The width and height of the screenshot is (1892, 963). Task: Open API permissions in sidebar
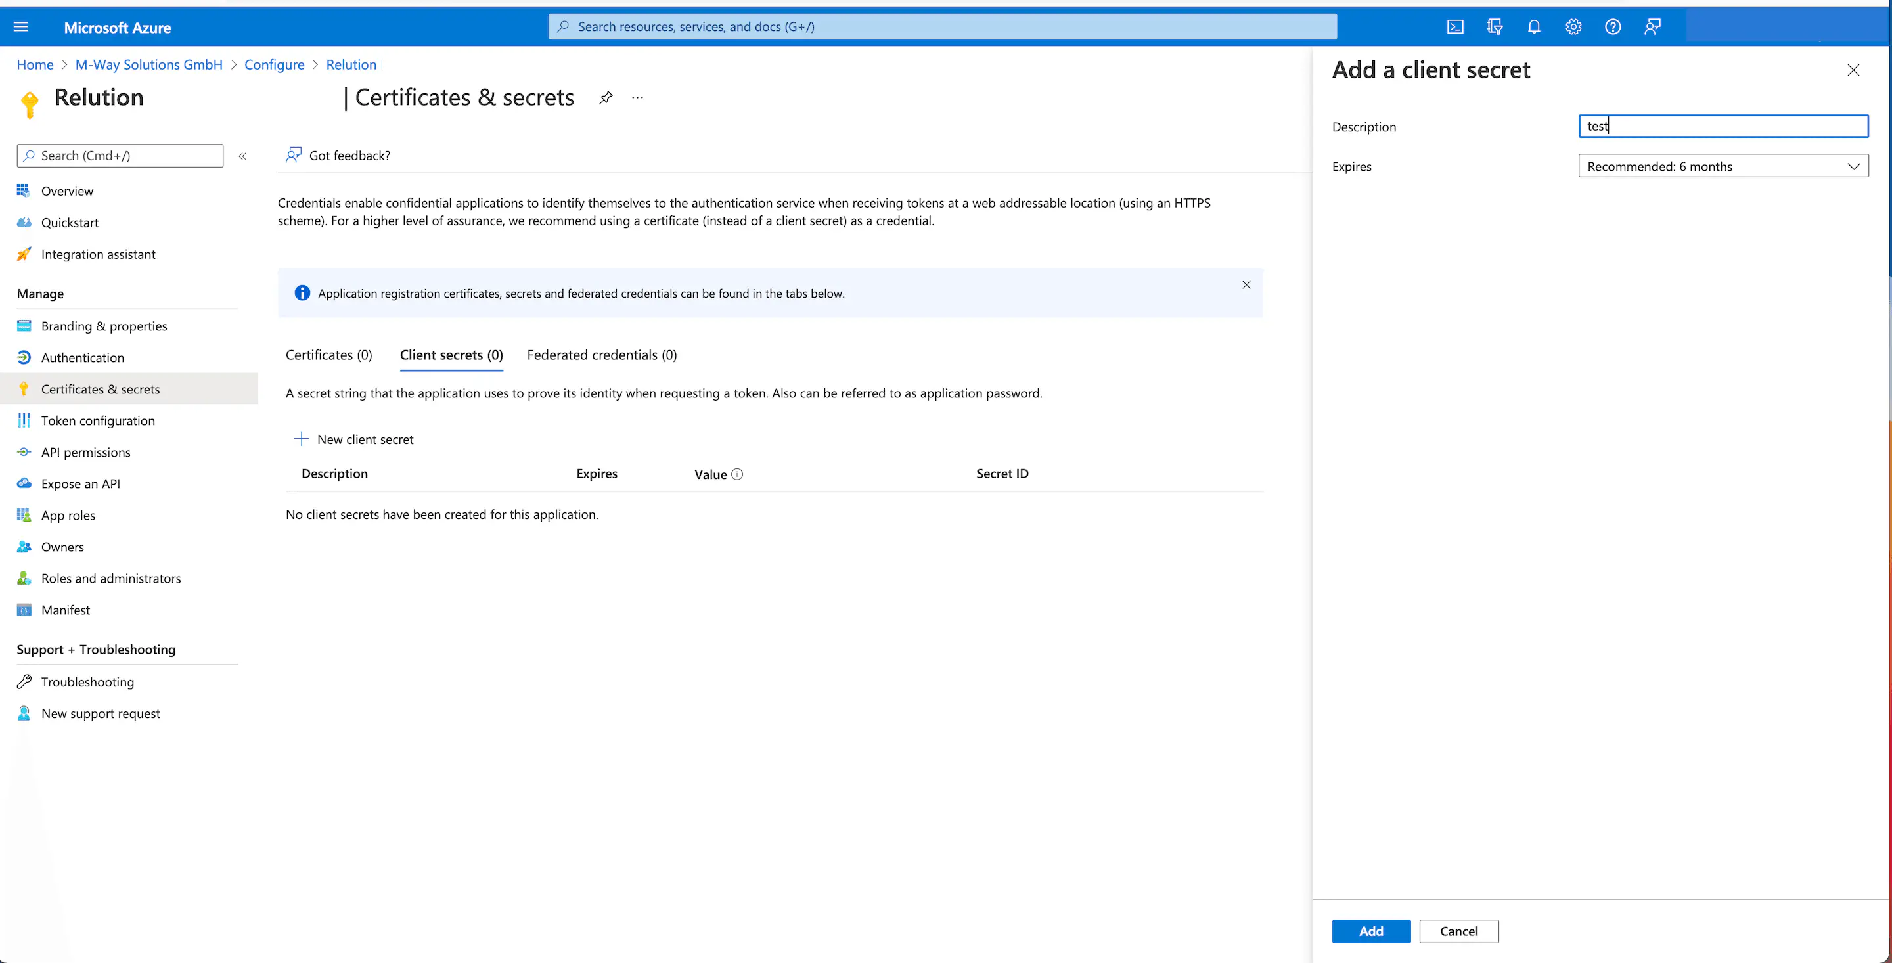point(85,453)
